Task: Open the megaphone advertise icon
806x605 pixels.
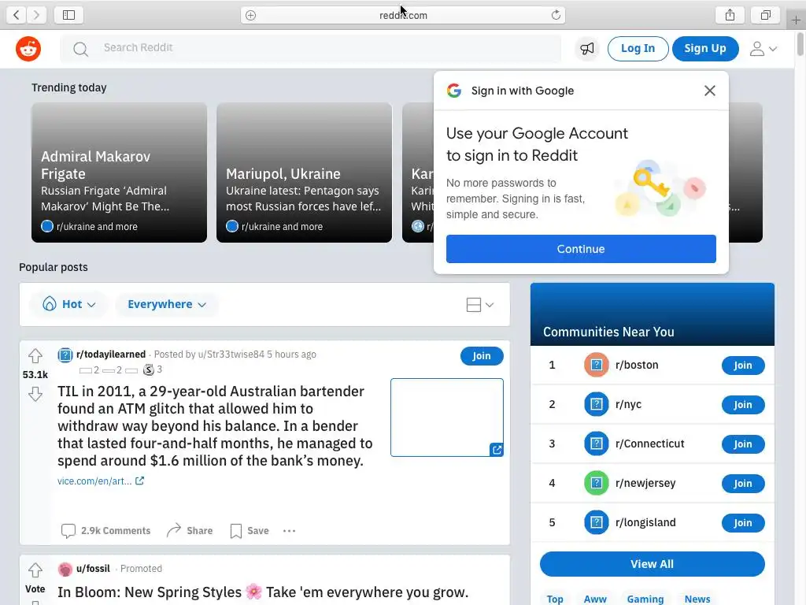Action: (x=587, y=49)
